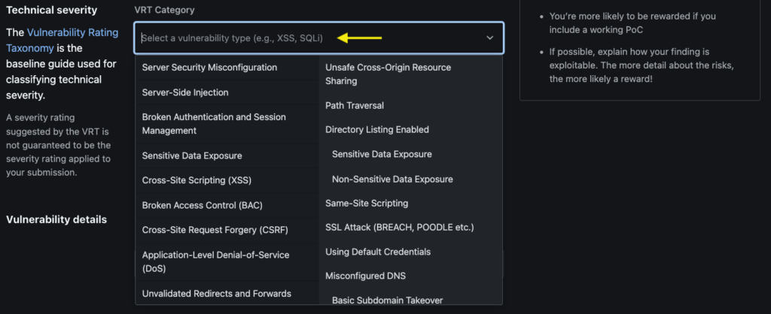Select Broken Authentication and Session Management
Viewport: 771px width, 314px height.
point(215,124)
